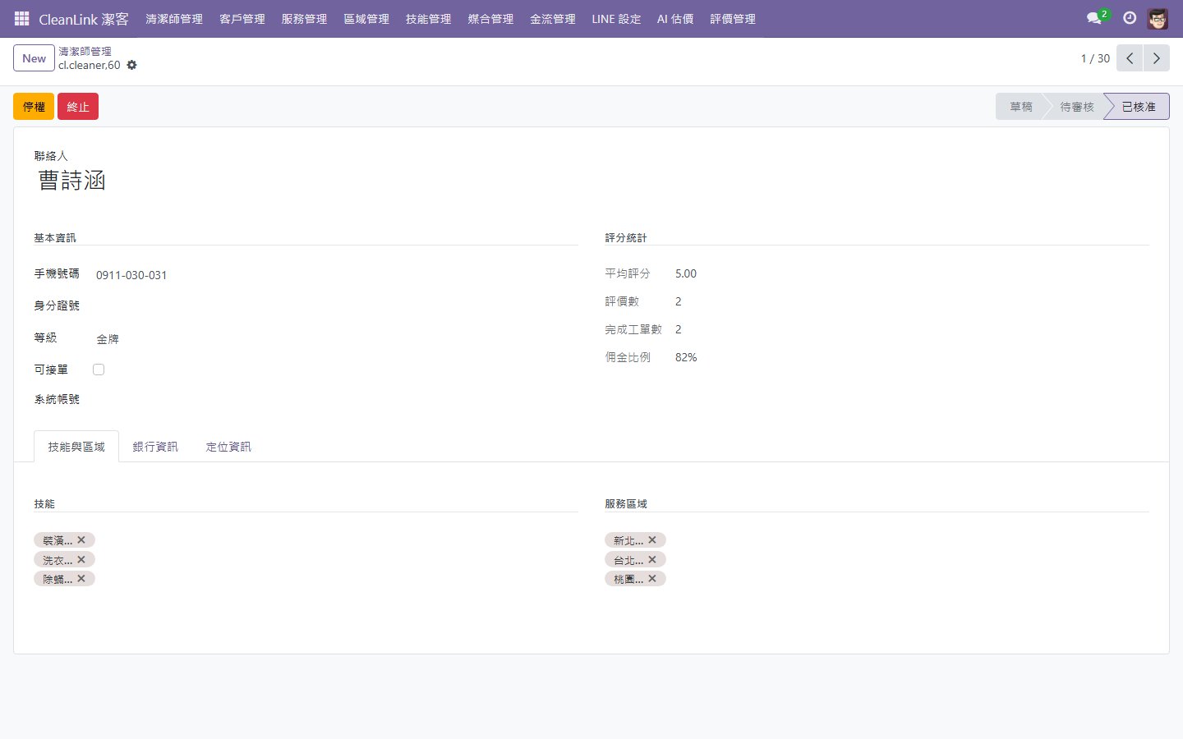Click the gear icon beside cl.cleaner,60
Viewport: 1183px width, 739px height.
(x=131, y=65)
